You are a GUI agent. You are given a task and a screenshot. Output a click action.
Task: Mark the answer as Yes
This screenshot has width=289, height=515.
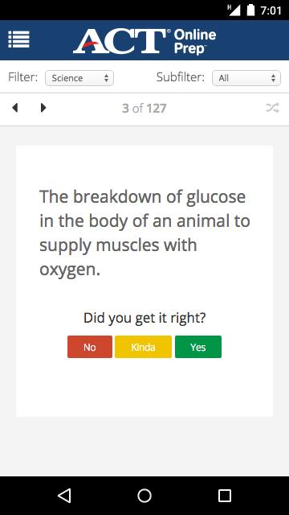[198, 347]
